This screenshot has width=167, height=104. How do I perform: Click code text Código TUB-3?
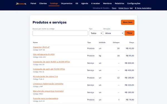click(38, 79)
